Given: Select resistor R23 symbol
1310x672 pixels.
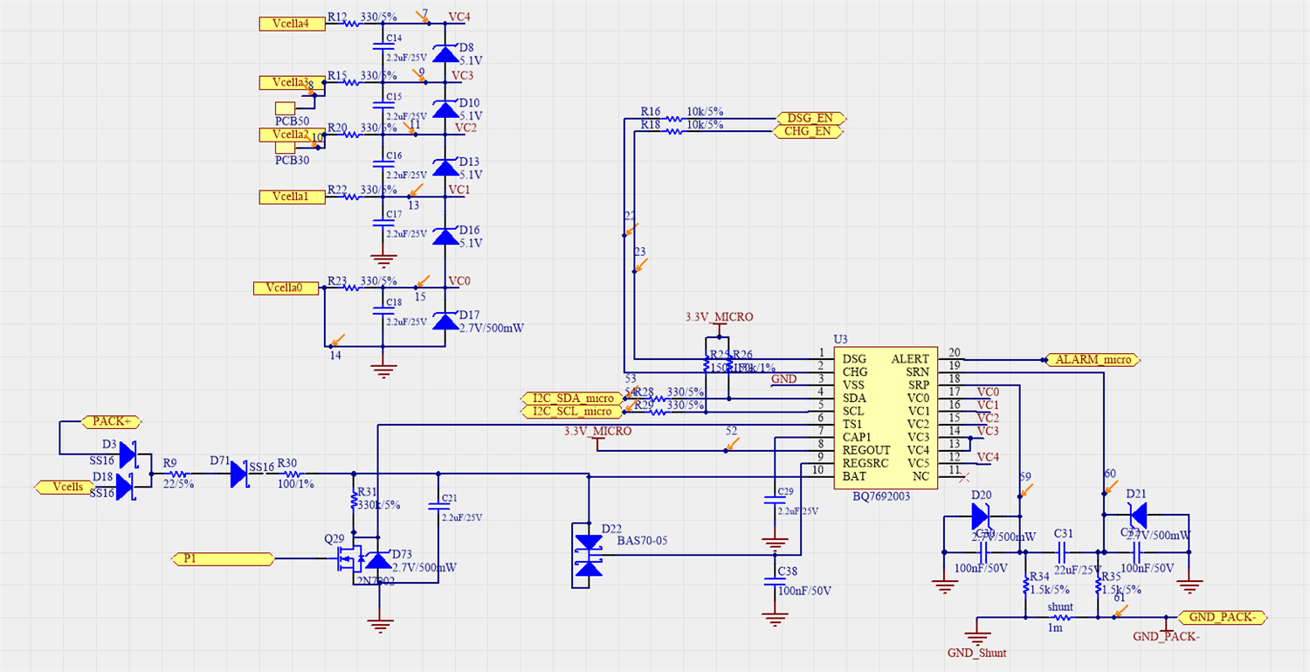Looking at the screenshot, I should click(351, 288).
